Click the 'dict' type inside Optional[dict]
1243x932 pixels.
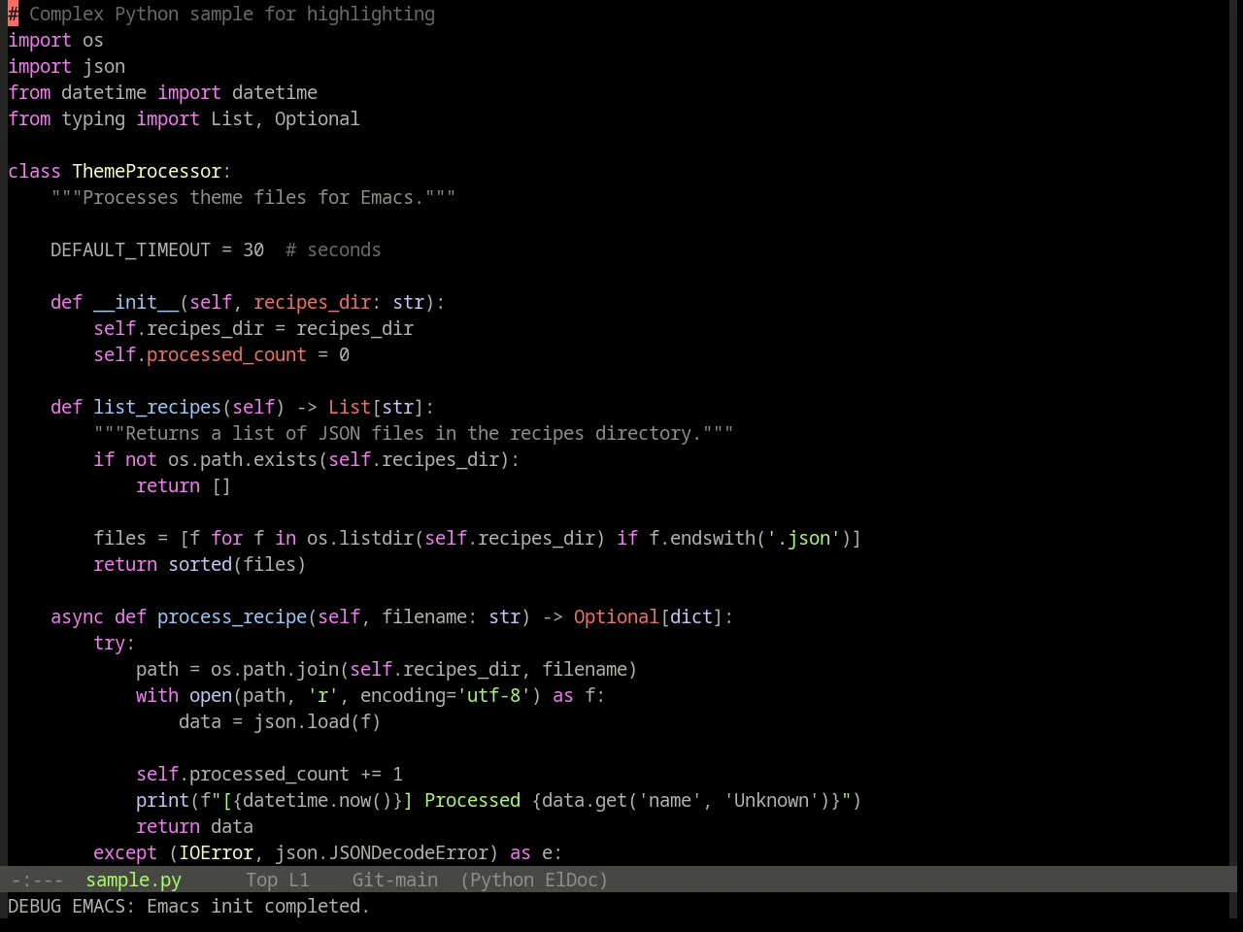690,616
